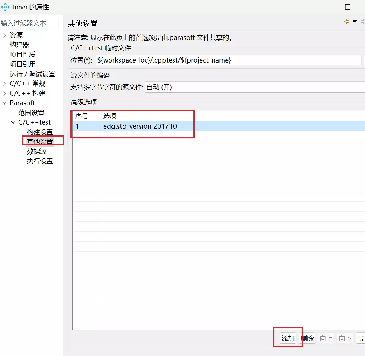Open the 项目性质 page
Image resolution: width=365 pixels, height=356 pixels.
[23, 55]
